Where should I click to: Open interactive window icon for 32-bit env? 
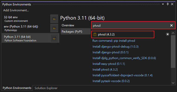click(54, 19)
